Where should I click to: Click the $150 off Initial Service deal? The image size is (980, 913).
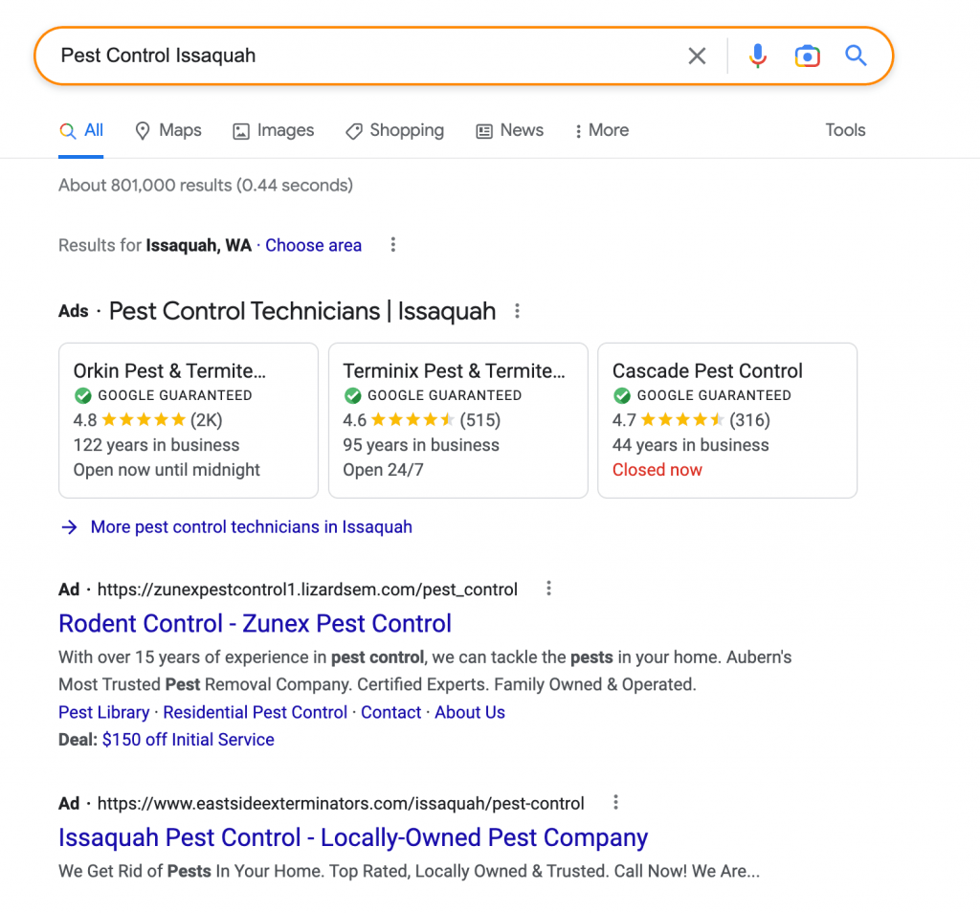click(x=189, y=739)
